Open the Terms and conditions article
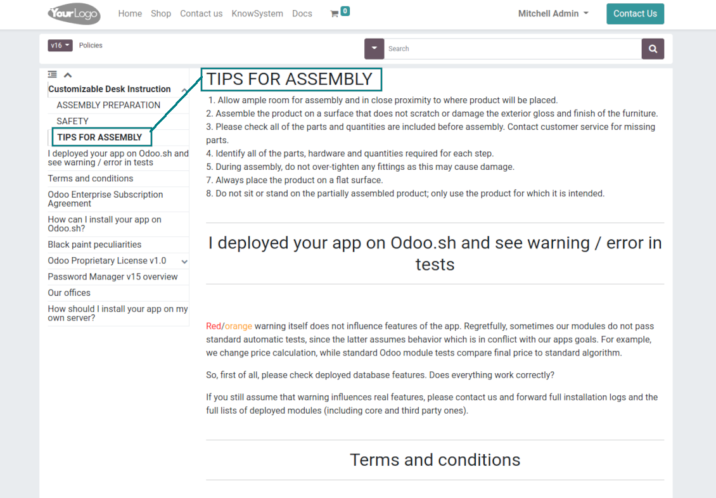The image size is (716, 498). tap(91, 179)
